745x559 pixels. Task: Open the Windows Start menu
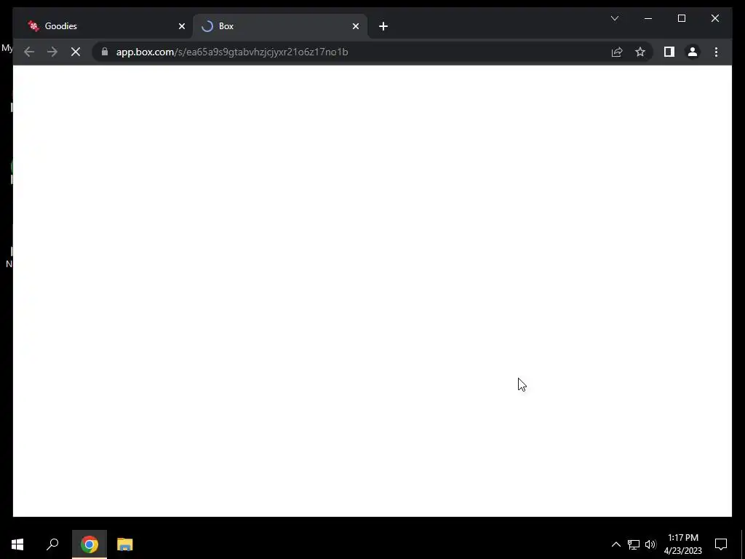tap(17, 544)
